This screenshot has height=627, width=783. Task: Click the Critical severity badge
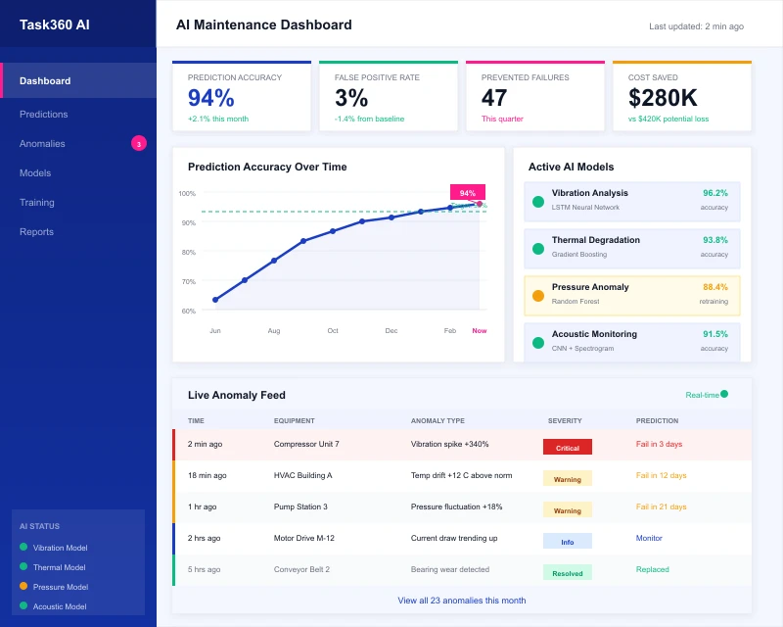coord(568,447)
